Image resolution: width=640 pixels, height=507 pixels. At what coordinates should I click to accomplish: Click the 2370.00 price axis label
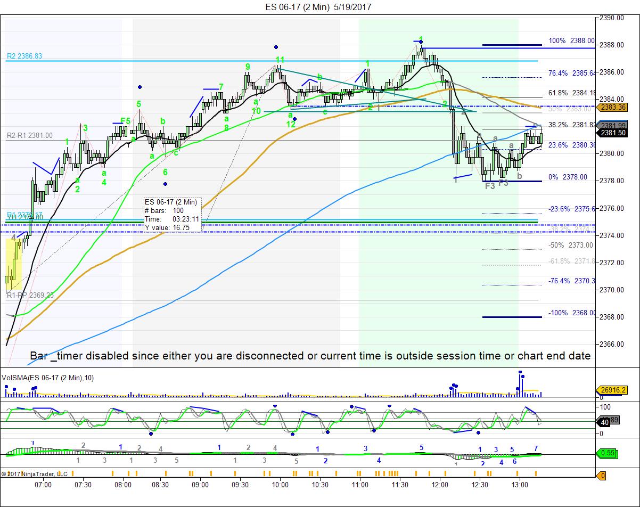click(x=612, y=290)
